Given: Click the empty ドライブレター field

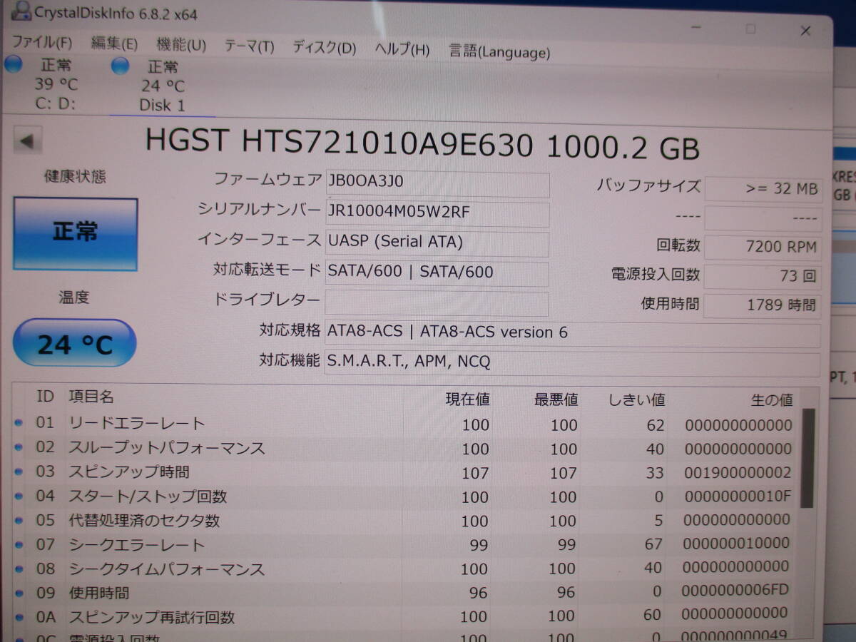Looking at the screenshot, I should [x=437, y=302].
